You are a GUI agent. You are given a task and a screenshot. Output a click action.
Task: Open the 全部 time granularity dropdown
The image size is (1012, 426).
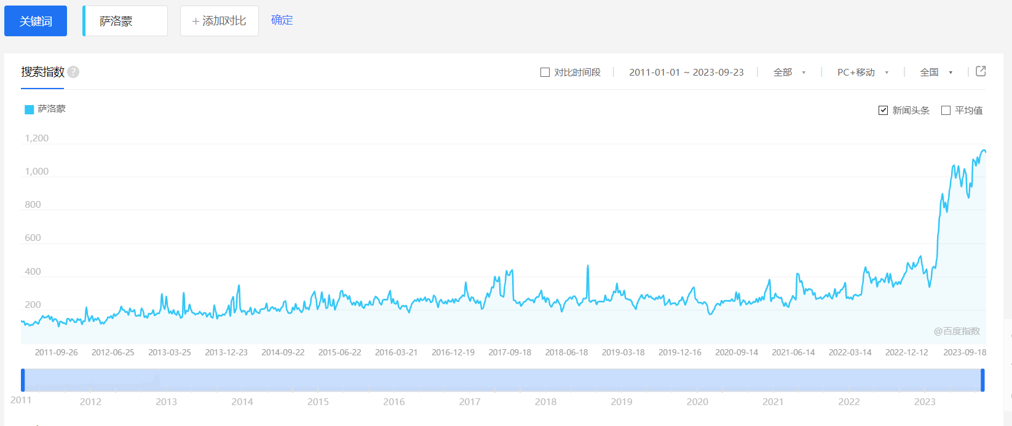789,73
